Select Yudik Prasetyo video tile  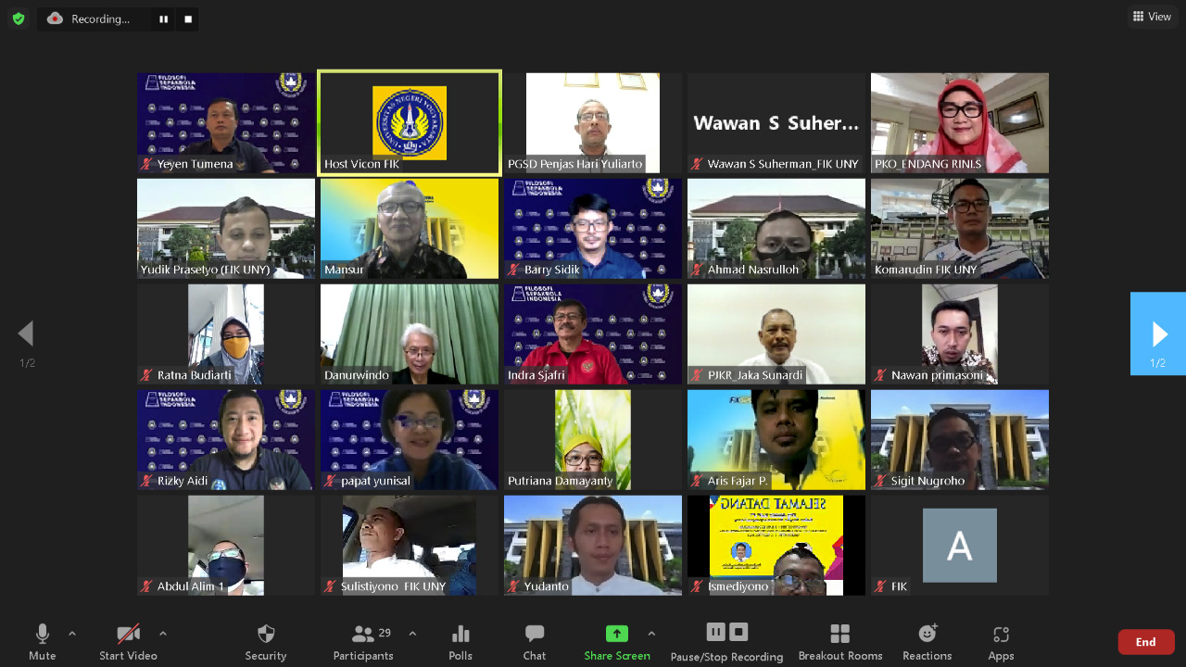coord(226,229)
